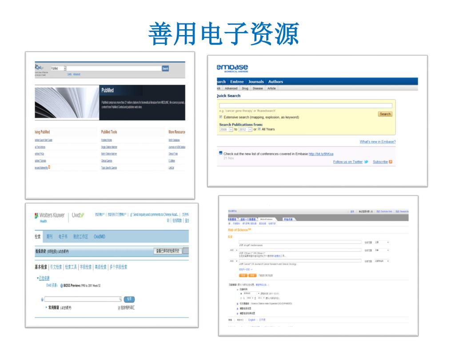Click the PubMed open book banner image

tap(67, 103)
